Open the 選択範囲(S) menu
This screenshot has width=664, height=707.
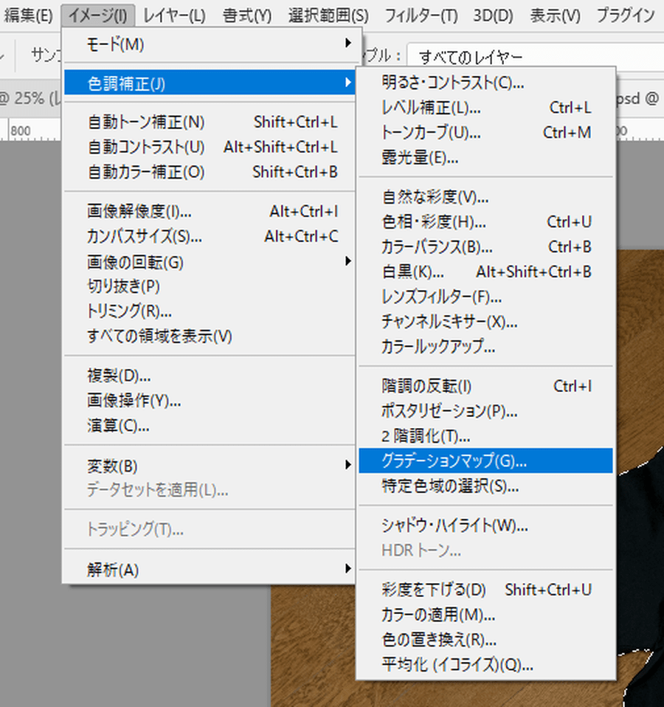click(328, 16)
